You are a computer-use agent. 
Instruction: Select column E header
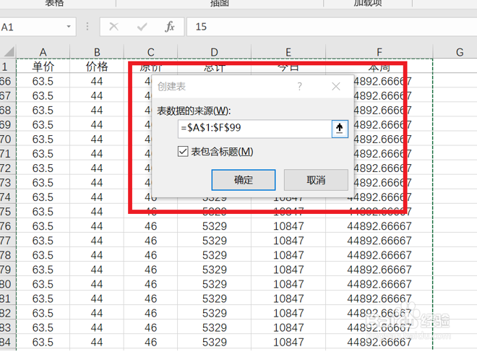288,52
